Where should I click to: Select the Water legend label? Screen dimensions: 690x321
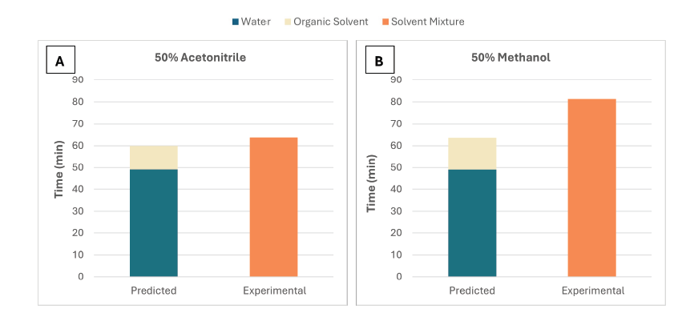click(256, 22)
